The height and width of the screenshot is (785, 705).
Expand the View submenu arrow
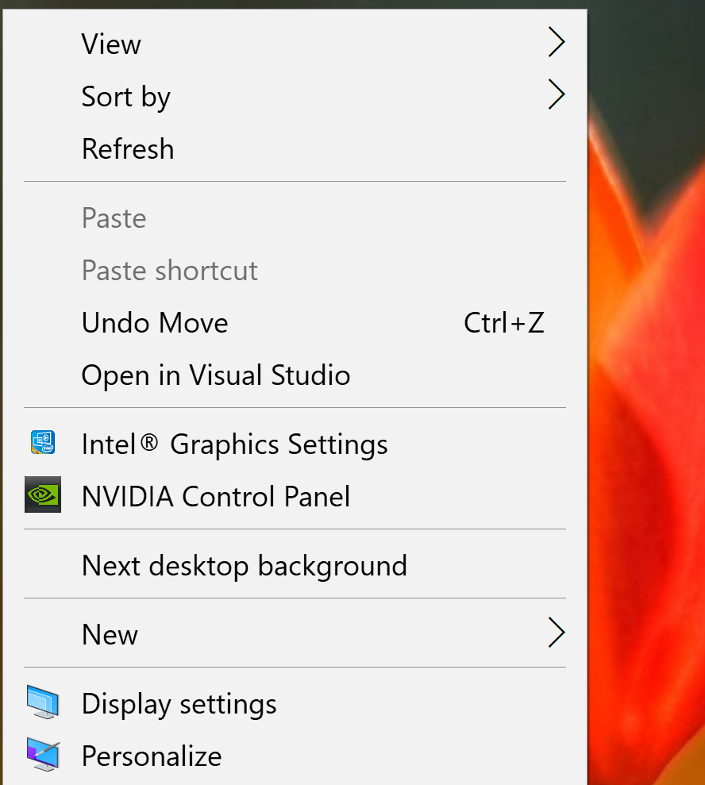click(x=557, y=42)
